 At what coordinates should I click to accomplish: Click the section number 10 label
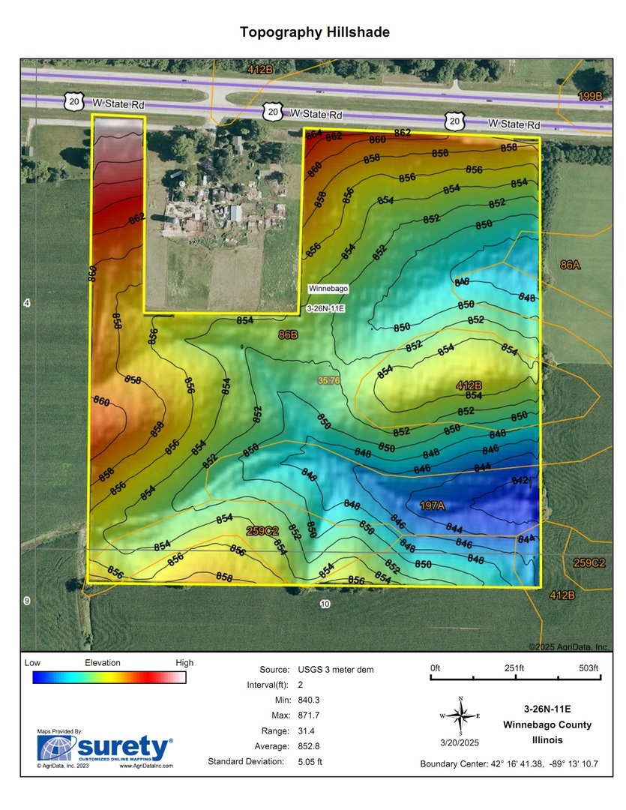pos(325,603)
